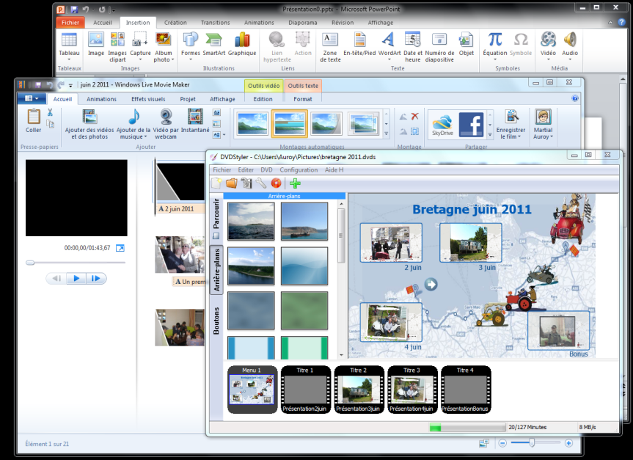Insert an Objet in PowerPoint
The width and height of the screenshot is (633, 460).
(466, 44)
